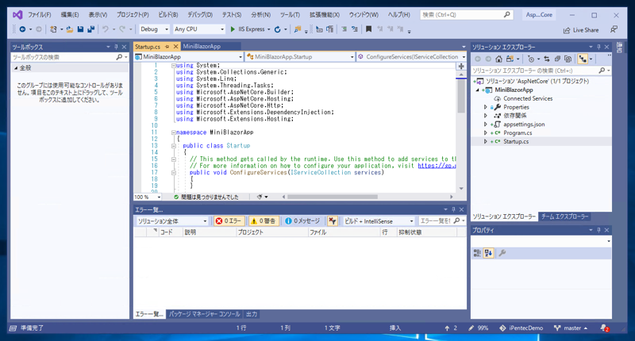Screen dimensions: 635x341
Task: Click the Home icon in Solution Explorer
Action: 499,59
